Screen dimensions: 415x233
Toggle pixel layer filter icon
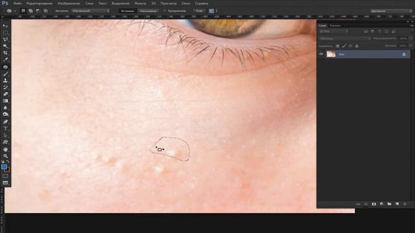366,32
